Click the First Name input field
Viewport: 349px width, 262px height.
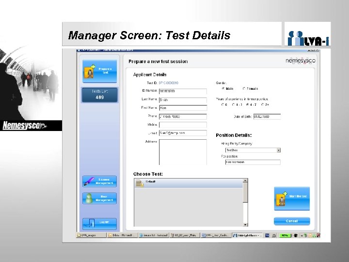pos(183,108)
